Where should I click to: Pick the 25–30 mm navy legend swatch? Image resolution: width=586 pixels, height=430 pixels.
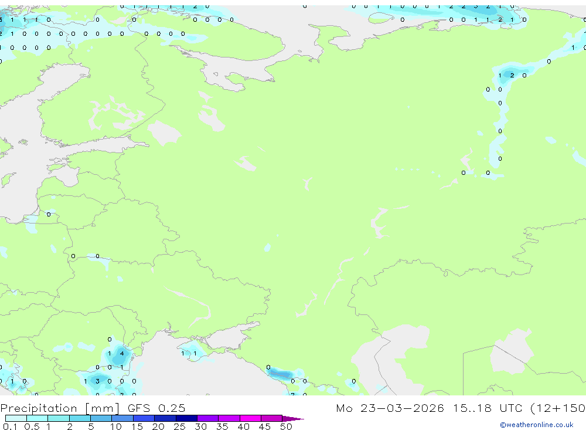186,418
